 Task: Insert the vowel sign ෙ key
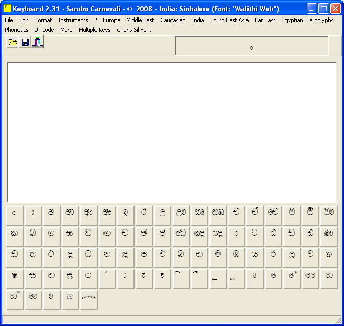273,279
